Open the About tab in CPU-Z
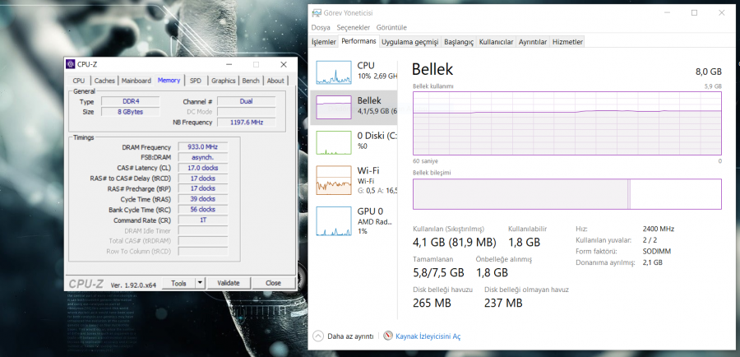This screenshot has width=740, height=357. coord(275,81)
